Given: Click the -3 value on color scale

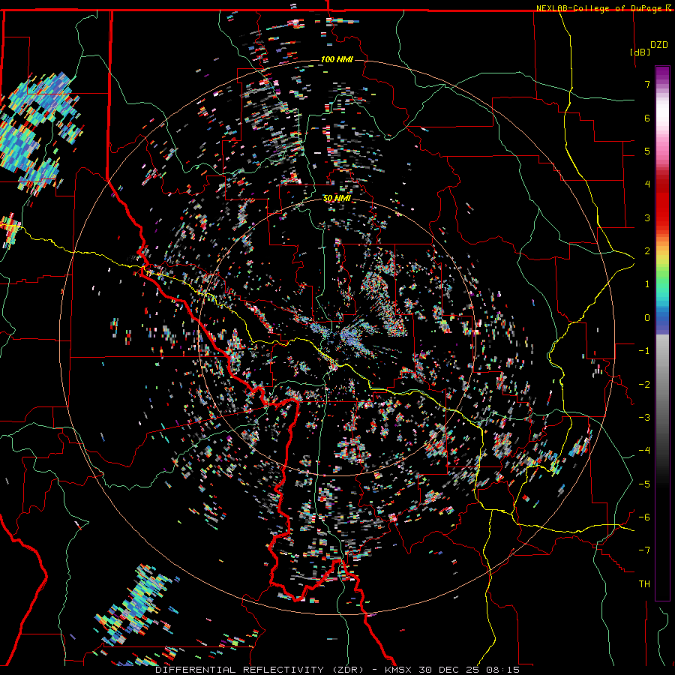Looking at the screenshot, I should pyautogui.click(x=644, y=418).
